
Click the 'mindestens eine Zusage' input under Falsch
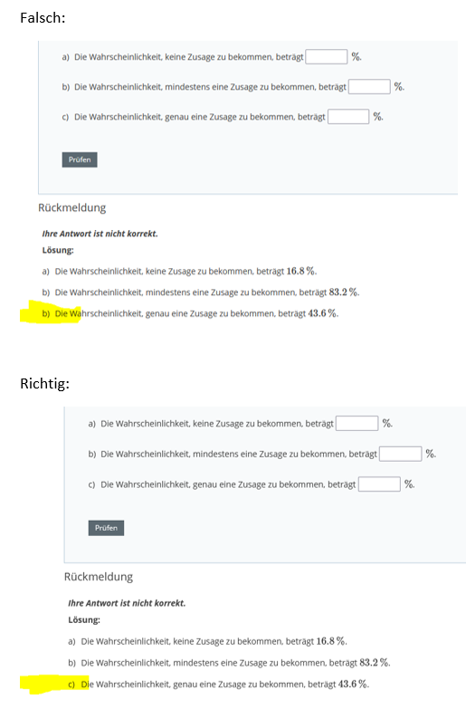369,87
